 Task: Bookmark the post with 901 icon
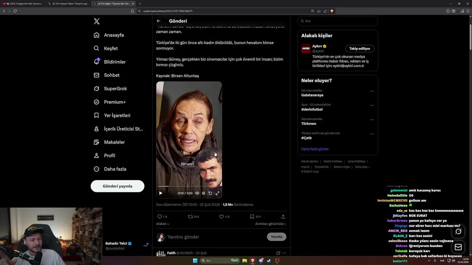pyautogui.click(x=255, y=216)
